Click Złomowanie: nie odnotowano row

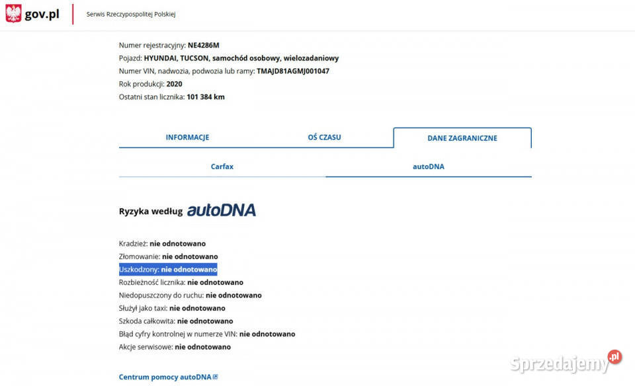click(x=169, y=256)
